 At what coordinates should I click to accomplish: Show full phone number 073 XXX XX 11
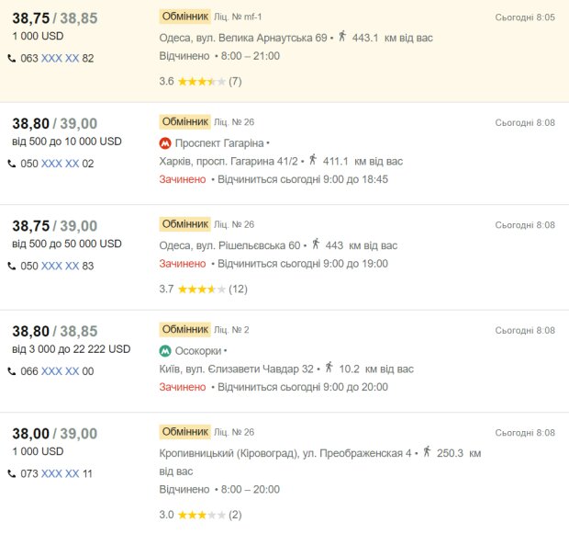point(60,473)
